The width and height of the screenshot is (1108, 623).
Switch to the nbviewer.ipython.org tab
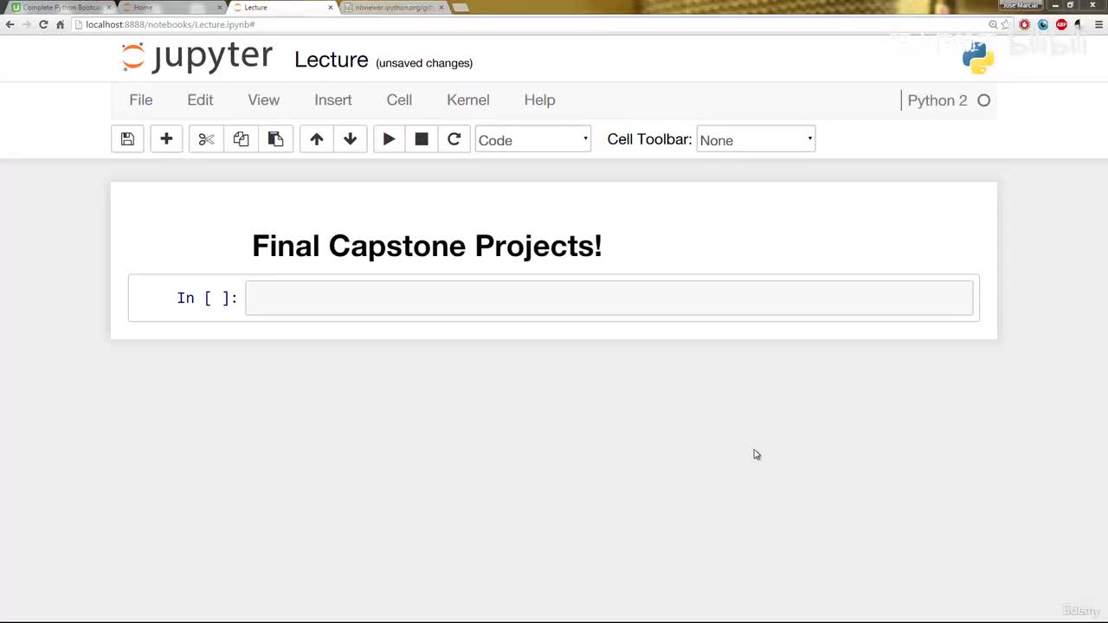[x=393, y=7]
